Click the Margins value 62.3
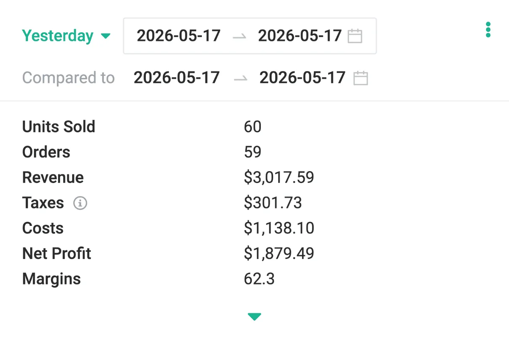Screen dimensions: 509x339 [x=259, y=279]
